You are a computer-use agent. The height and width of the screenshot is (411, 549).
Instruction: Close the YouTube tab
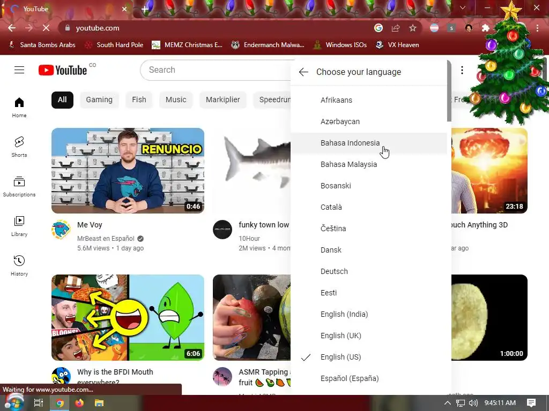[124, 9]
